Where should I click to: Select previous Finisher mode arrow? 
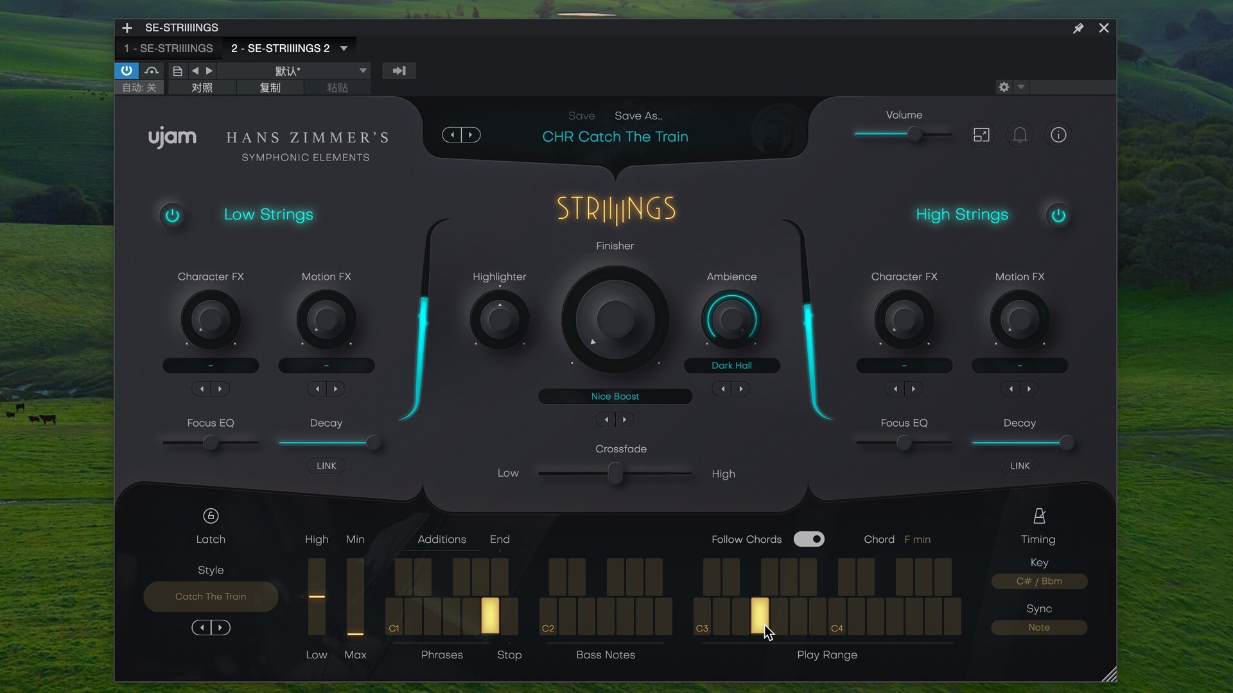tap(606, 420)
